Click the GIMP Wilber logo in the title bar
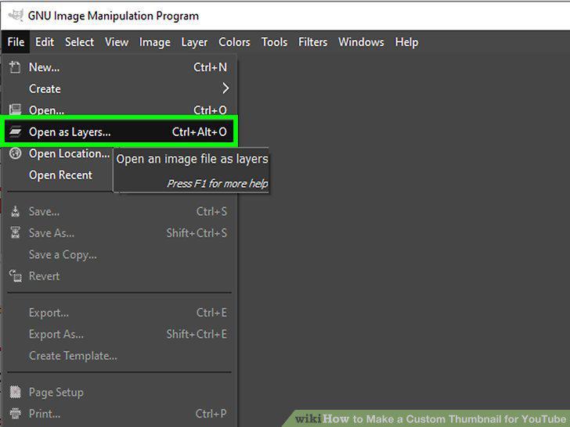Screen dimensions: 570x427 point(16,16)
